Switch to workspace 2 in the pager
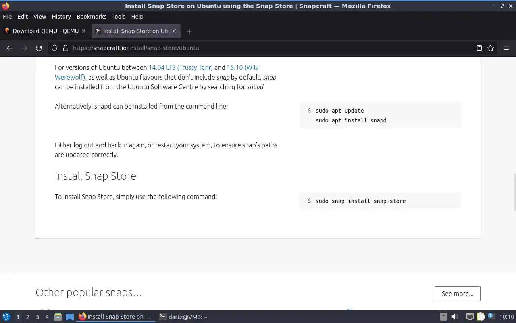 point(27,317)
